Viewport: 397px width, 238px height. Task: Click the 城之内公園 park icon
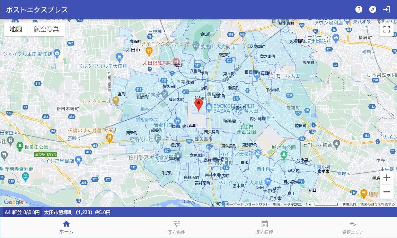[x=284, y=155]
